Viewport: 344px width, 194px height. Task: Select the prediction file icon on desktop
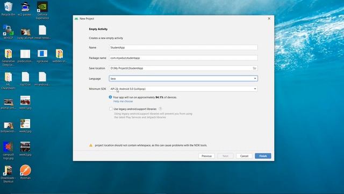click(25, 54)
